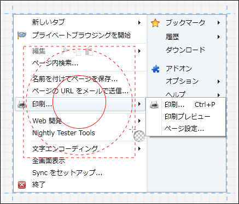
Task: Click the star icon next to ブックマーク
Action: (155, 23)
